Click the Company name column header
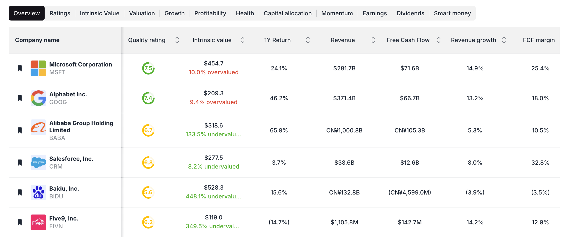This screenshot has height=241, width=568. click(37, 40)
